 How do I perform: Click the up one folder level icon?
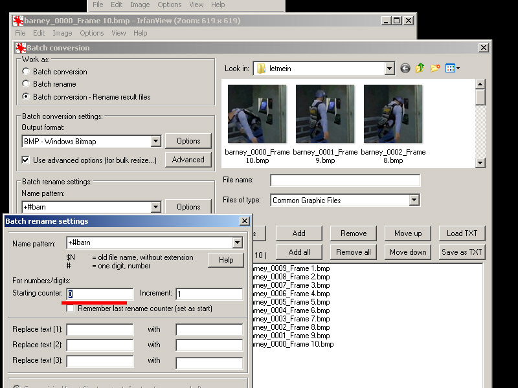click(420, 68)
